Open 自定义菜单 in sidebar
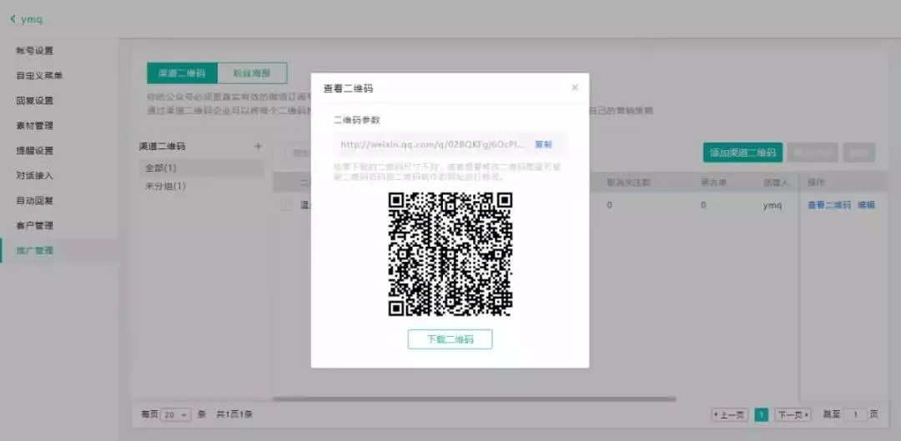The image size is (901, 441). point(39,75)
